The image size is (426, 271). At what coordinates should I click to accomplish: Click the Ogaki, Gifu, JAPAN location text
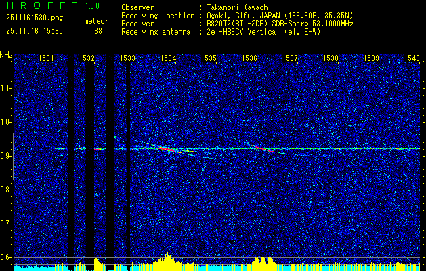pyautogui.click(x=280, y=16)
